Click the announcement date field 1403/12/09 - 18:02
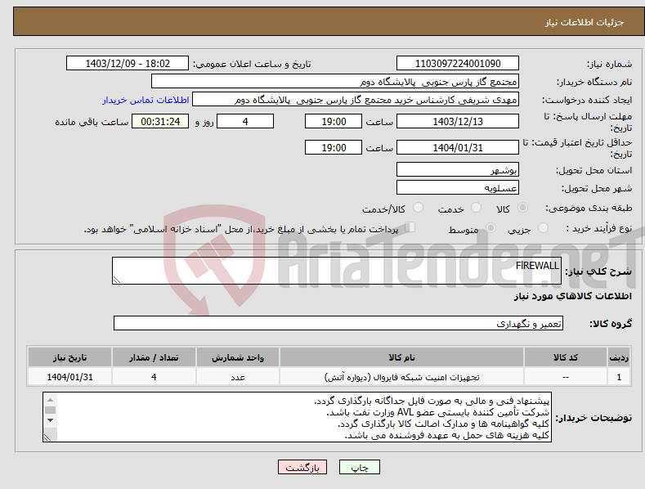The width and height of the screenshot is (645, 489). pyautogui.click(x=128, y=64)
